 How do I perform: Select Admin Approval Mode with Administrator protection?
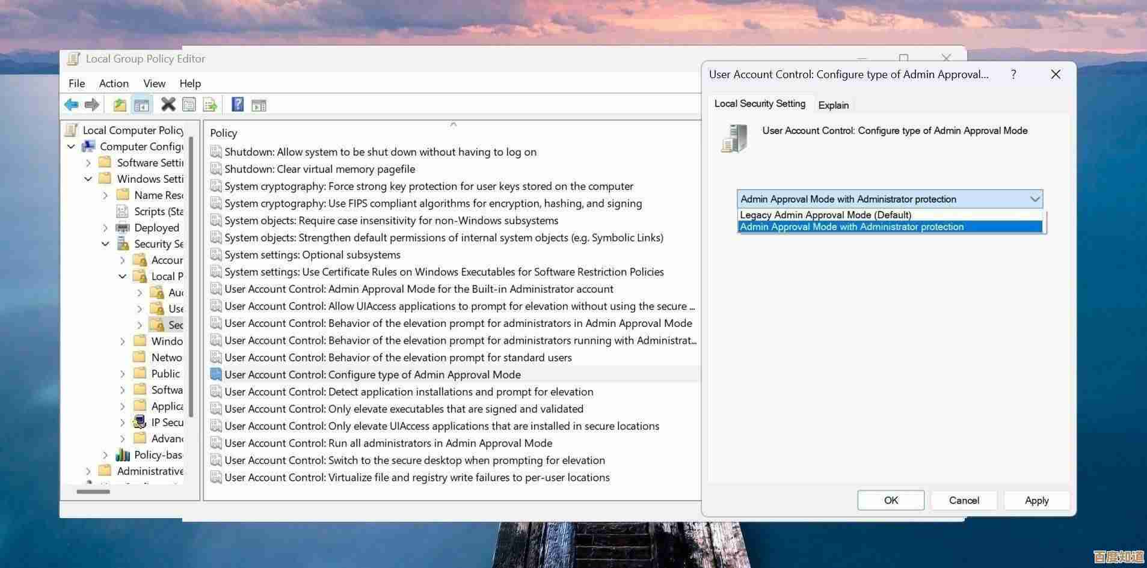pos(851,227)
